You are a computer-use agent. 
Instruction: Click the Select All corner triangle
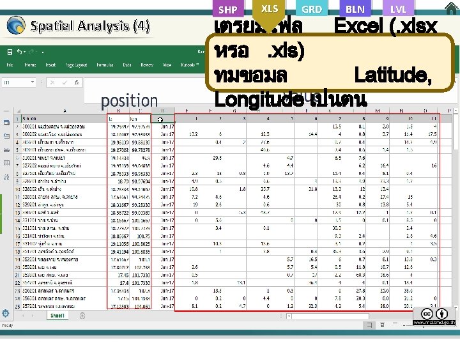click(x=19, y=111)
